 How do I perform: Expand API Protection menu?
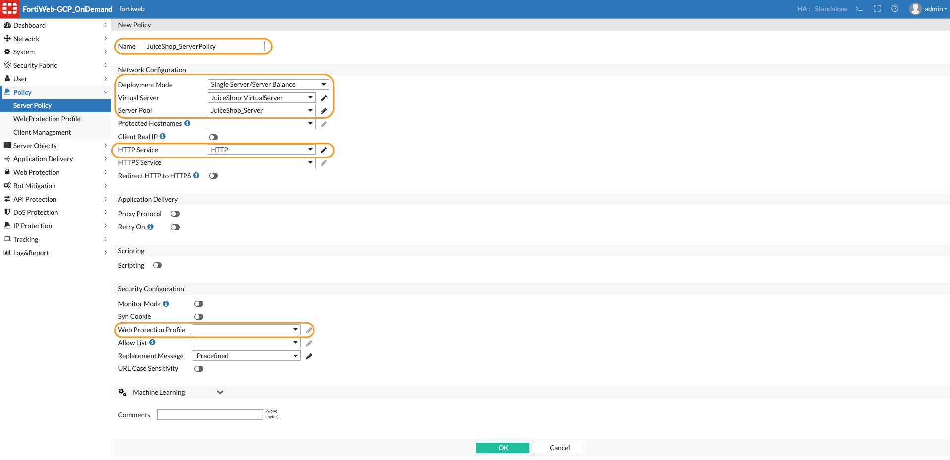[55, 199]
